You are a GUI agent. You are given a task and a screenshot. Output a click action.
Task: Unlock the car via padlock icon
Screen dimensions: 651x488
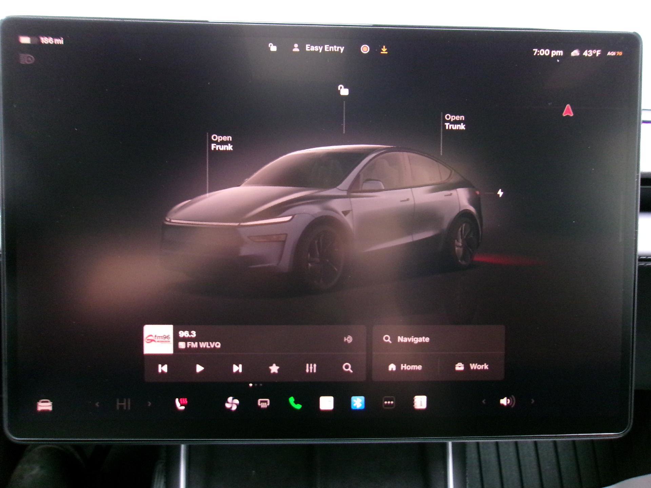[272, 48]
